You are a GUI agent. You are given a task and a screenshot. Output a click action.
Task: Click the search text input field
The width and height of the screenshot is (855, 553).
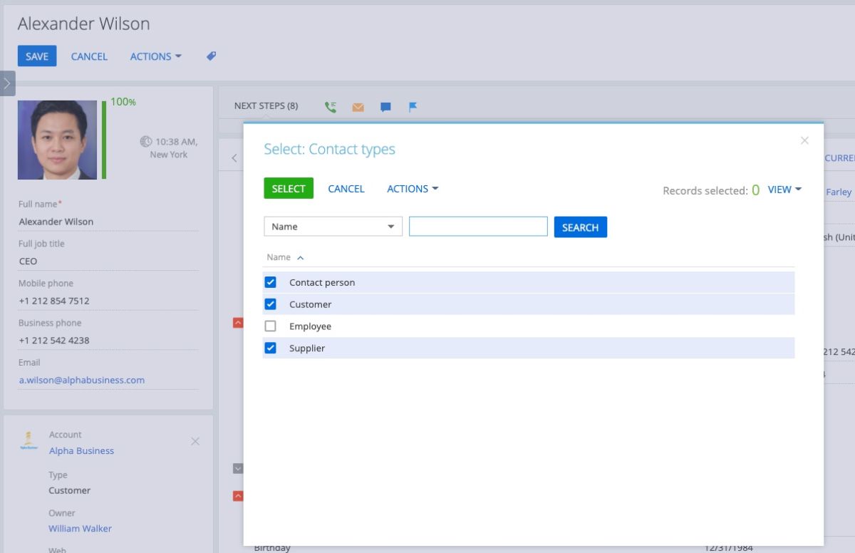[478, 227]
